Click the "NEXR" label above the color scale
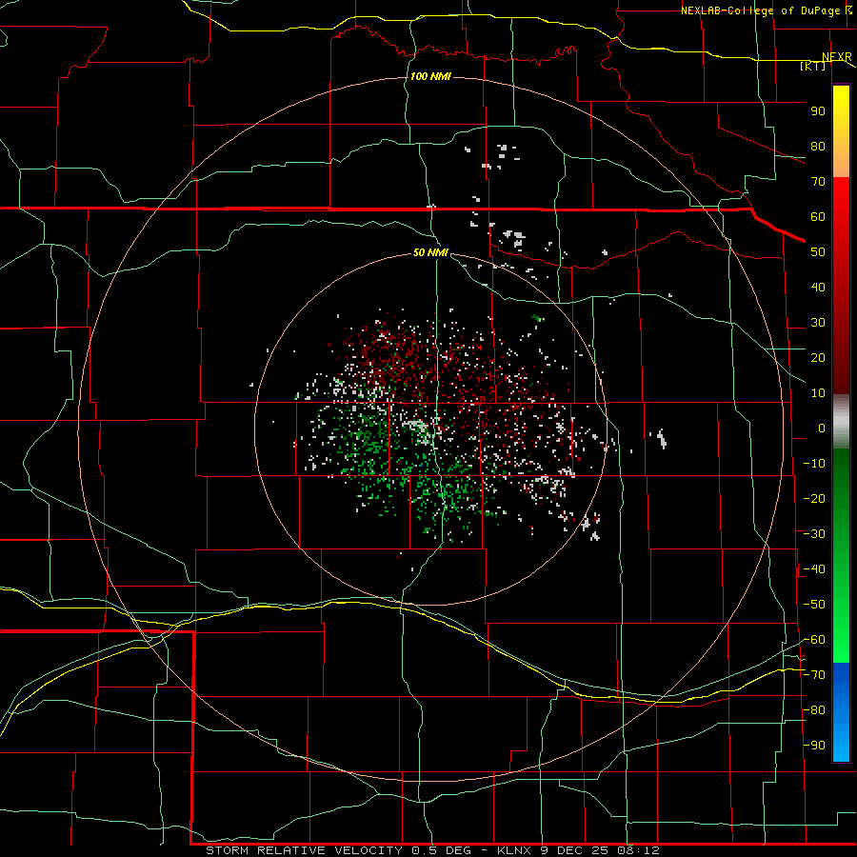 [837, 57]
